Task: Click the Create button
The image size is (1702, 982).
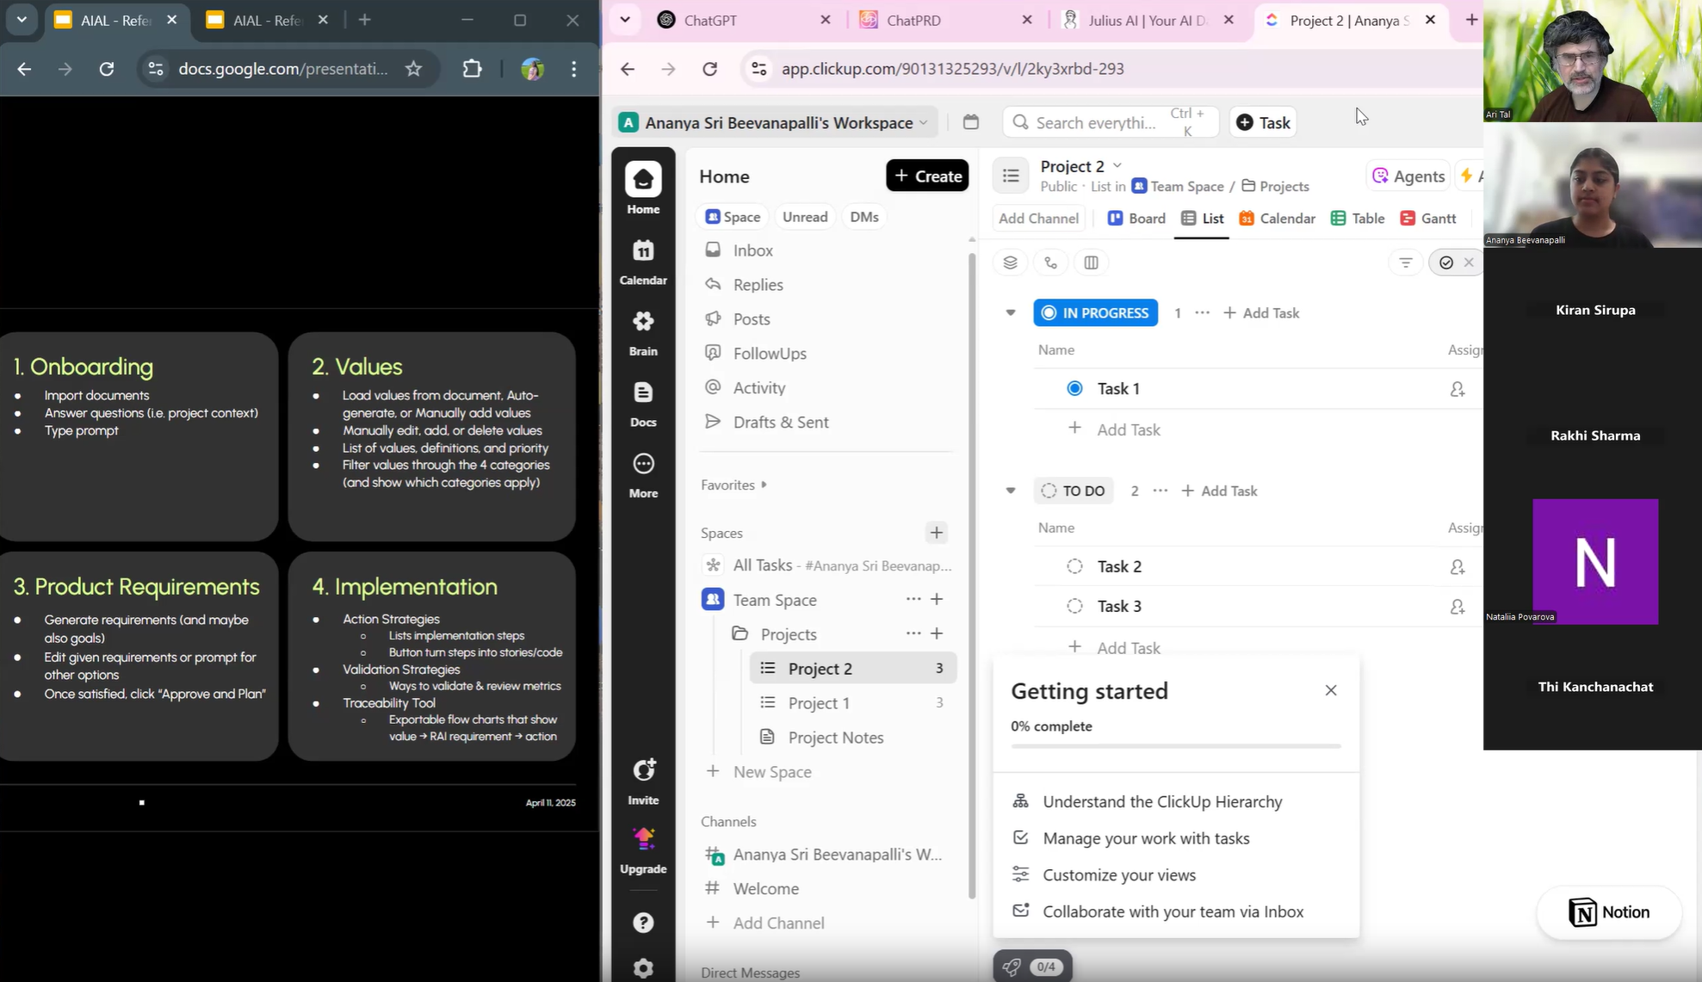Action: click(927, 176)
